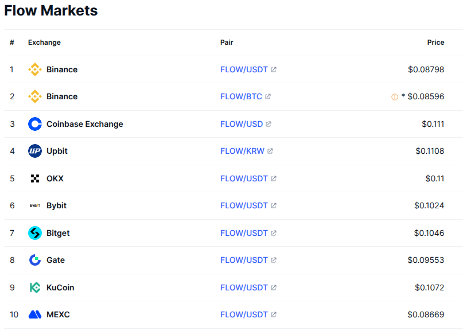This screenshot has width=463, height=334.
Task: Click the Coinbase Exchange logo icon
Action: point(35,124)
